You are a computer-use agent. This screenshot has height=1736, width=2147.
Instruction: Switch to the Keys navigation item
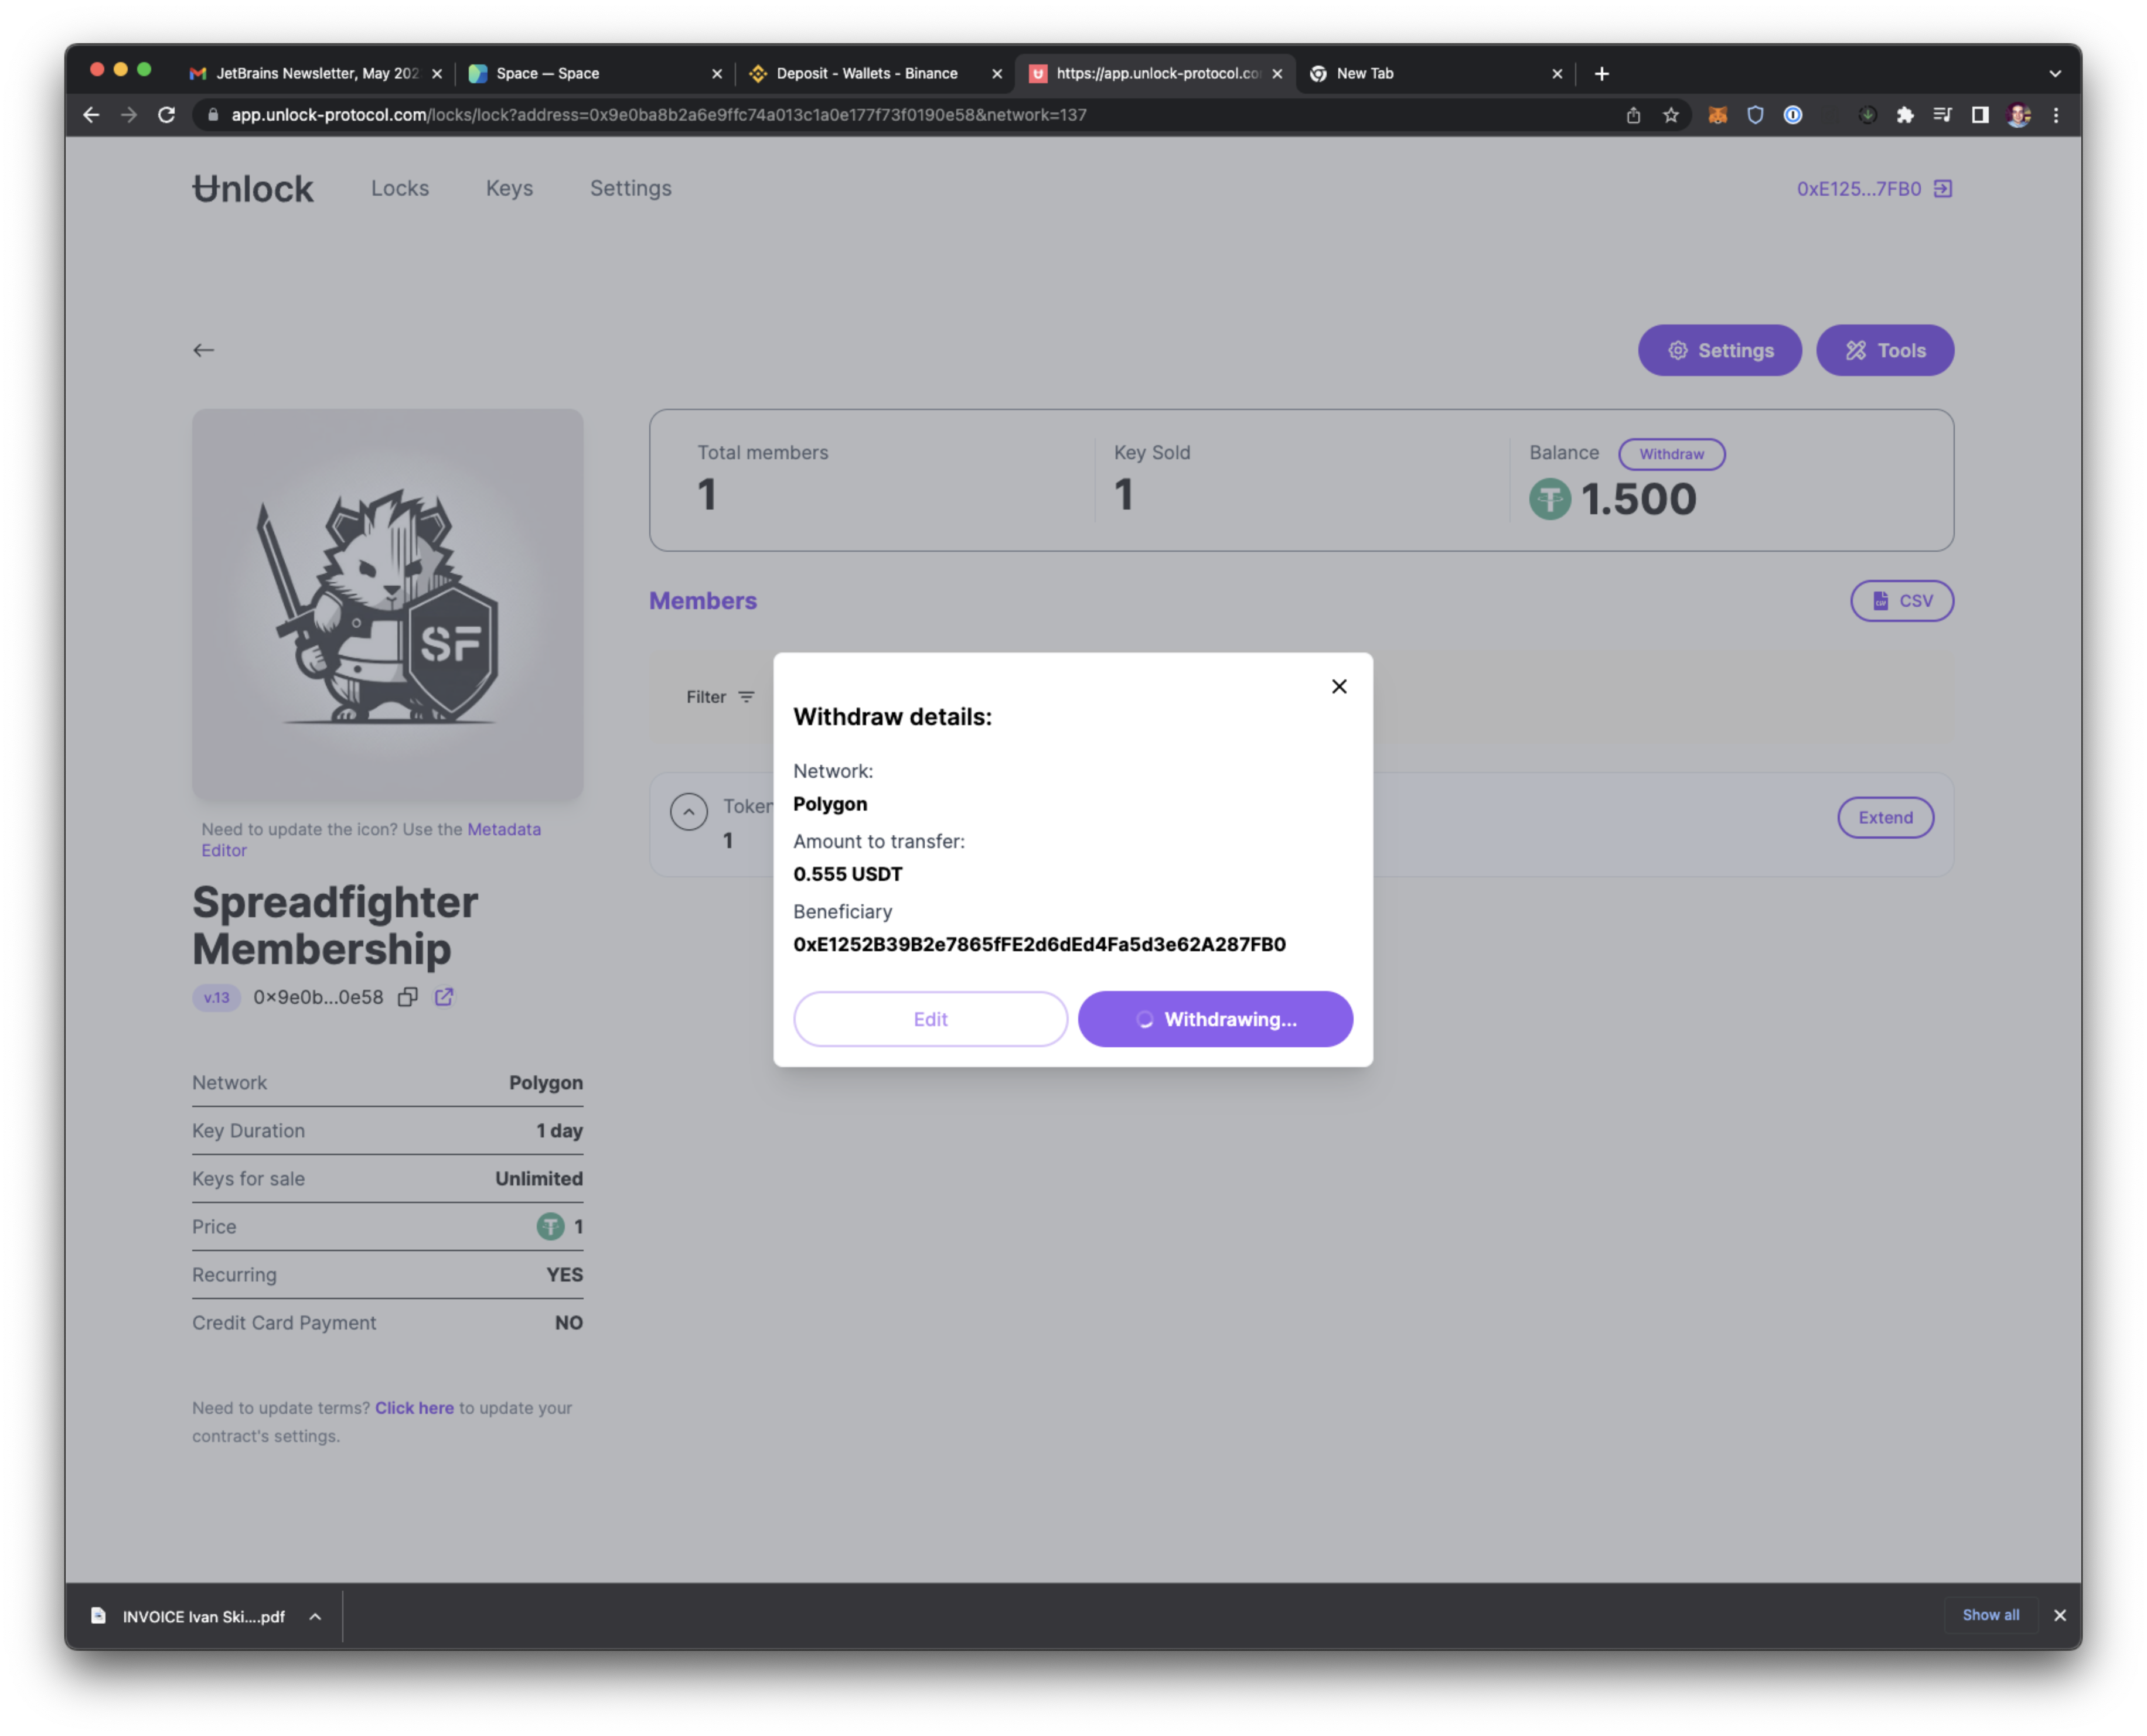509,188
